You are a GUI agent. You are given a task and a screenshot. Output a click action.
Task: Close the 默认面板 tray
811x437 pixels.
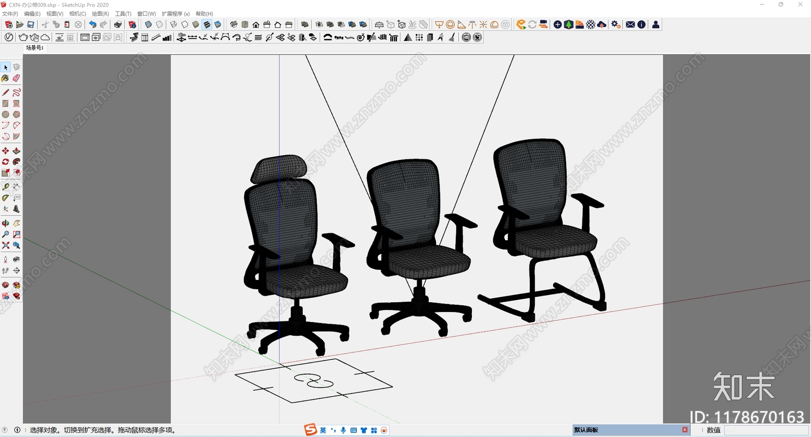coord(685,430)
